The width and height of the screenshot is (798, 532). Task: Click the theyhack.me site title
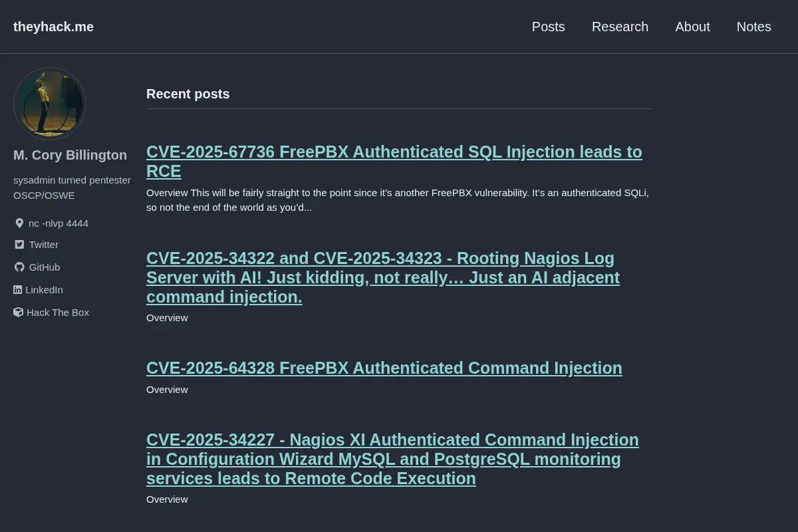(x=53, y=27)
